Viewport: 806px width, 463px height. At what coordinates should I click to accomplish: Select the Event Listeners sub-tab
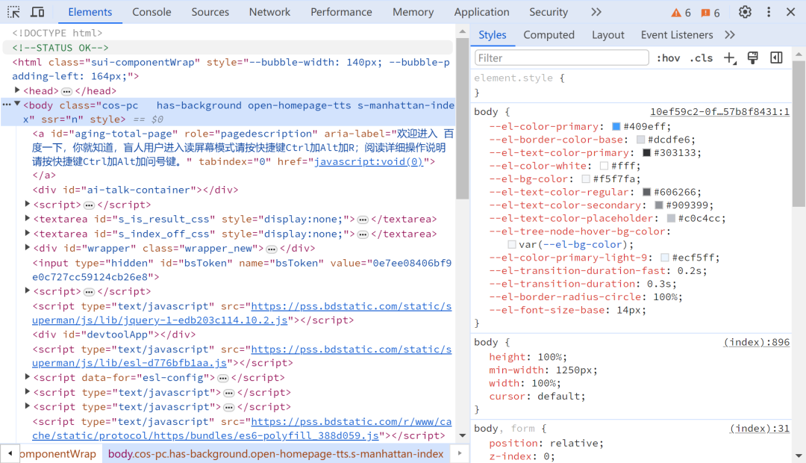coord(677,35)
